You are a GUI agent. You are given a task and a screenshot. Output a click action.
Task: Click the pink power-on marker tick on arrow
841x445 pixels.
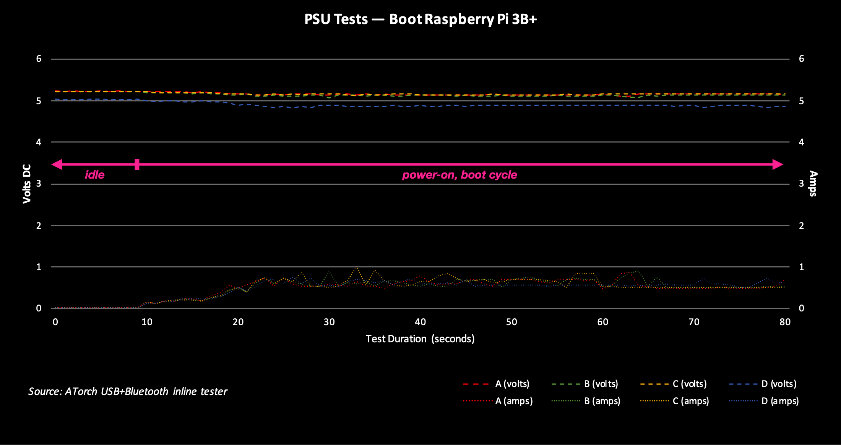coord(137,164)
